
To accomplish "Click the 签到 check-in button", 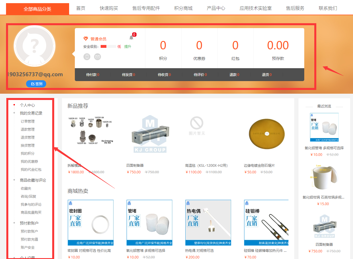I will point(36,84).
